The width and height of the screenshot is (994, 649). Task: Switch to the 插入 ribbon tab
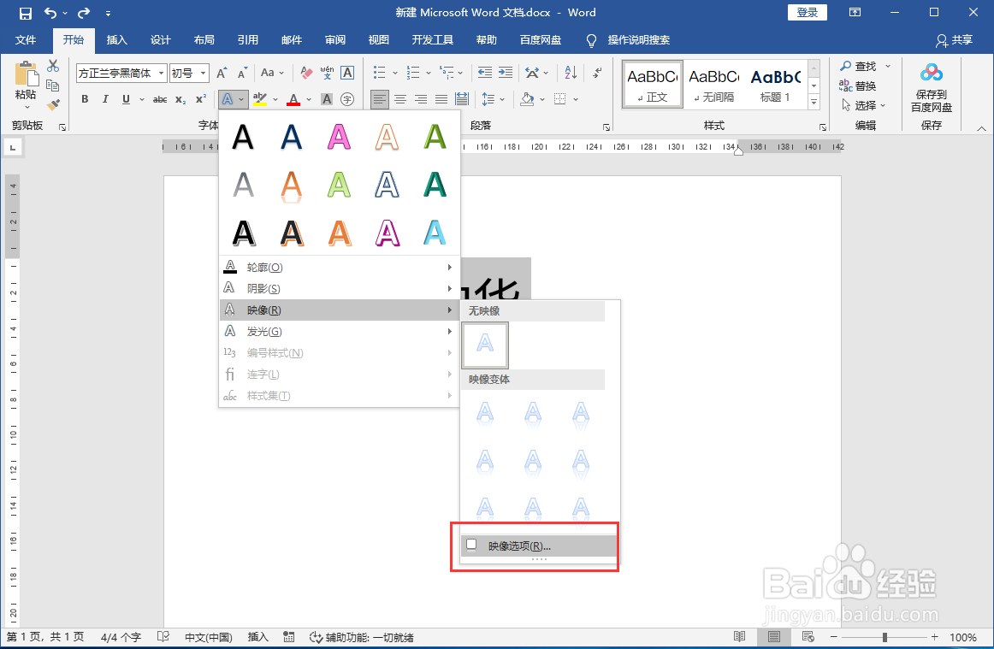point(116,39)
